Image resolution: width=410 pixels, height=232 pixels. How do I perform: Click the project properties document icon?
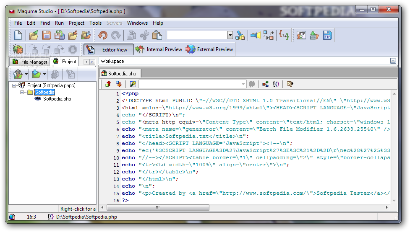click(71, 75)
